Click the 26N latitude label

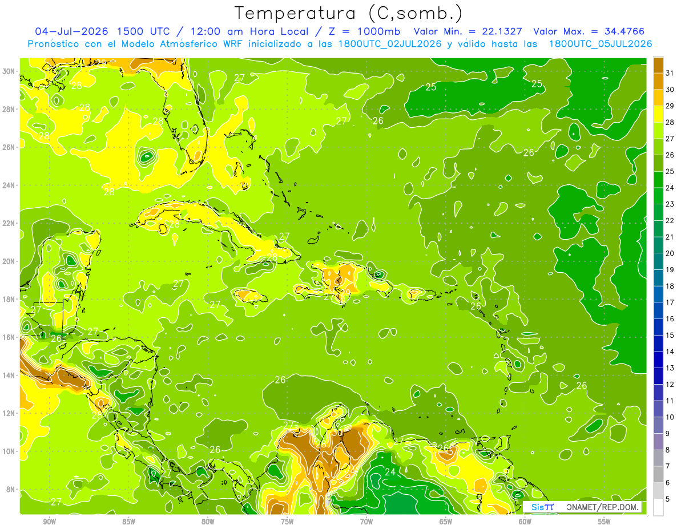(9, 147)
